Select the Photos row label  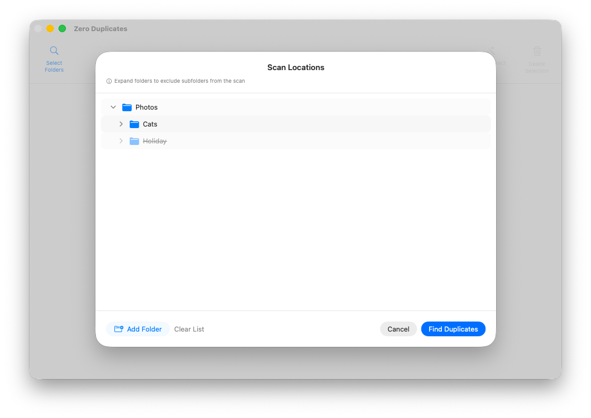pyautogui.click(x=147, y=107)
